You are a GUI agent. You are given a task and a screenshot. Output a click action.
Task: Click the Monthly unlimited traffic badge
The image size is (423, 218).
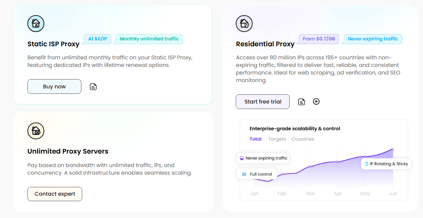click(x=149, y=39)
